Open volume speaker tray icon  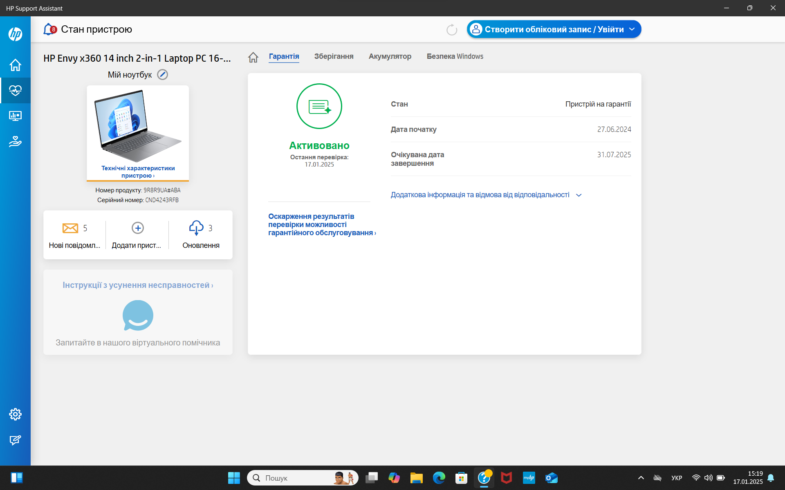click(x=708, y=478)
